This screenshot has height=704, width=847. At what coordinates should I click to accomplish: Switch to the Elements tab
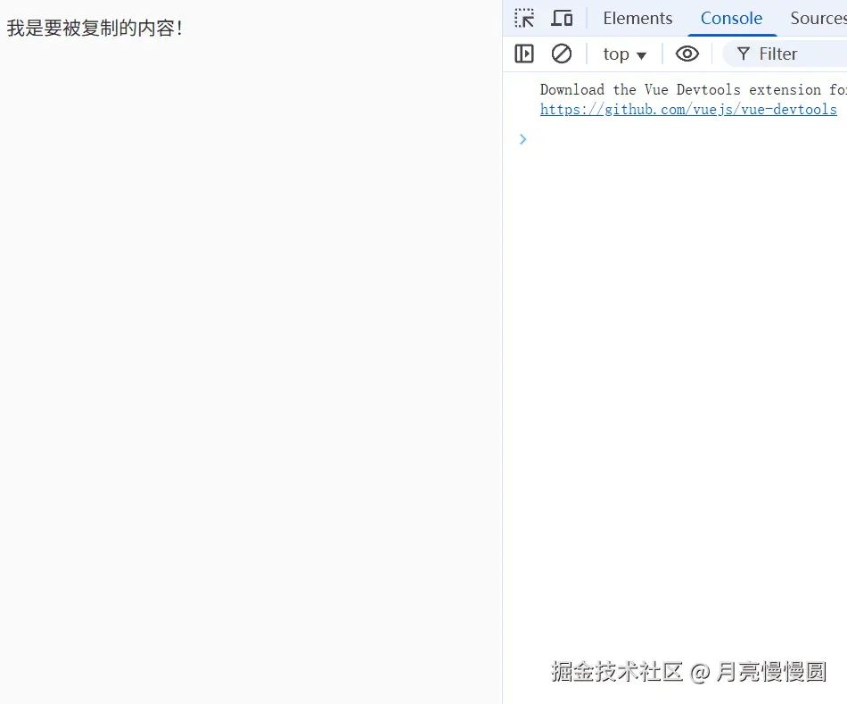click(x=637, y=18)
